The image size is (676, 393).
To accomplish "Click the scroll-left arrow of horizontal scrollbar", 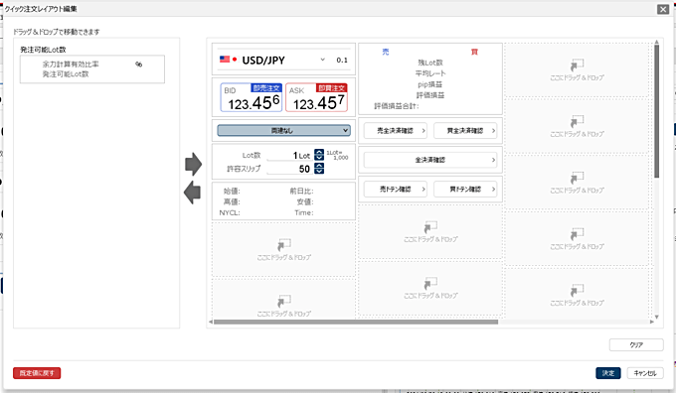I will (211, 322).
